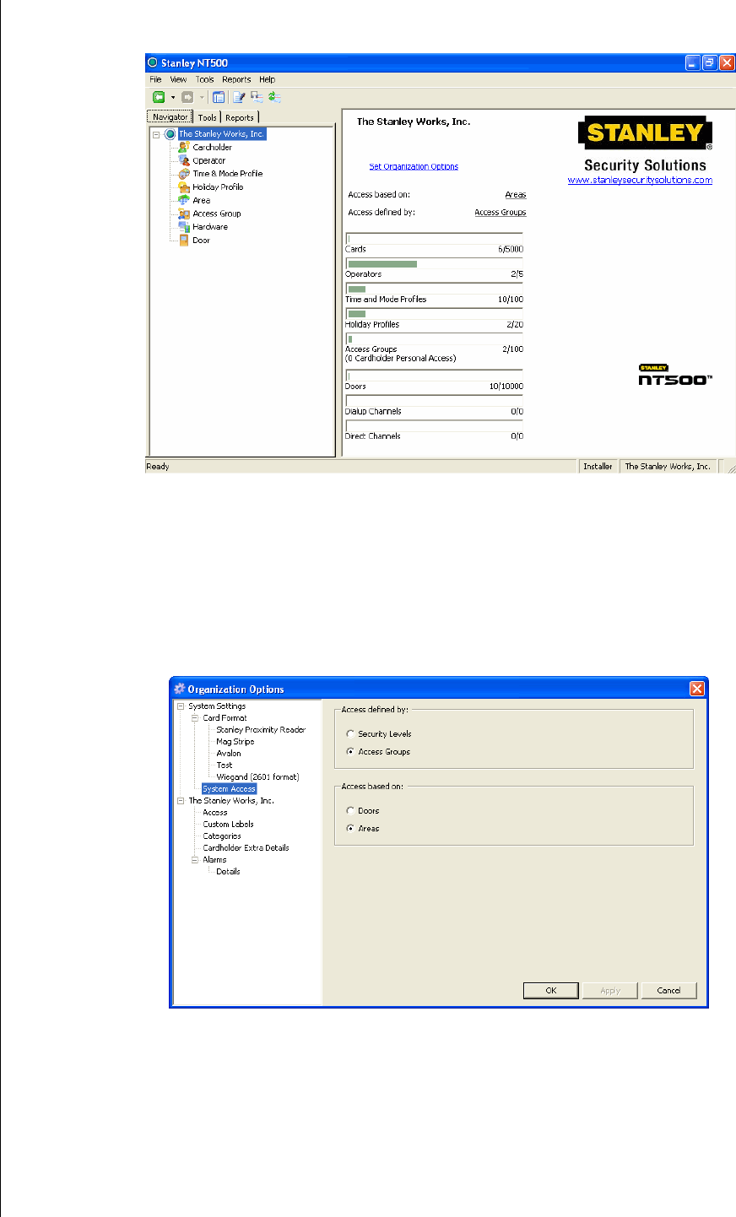This screenshot has height=1217, width=736.
Task: Select the Time & Mode Profile icon
Action: coord(184,174)
